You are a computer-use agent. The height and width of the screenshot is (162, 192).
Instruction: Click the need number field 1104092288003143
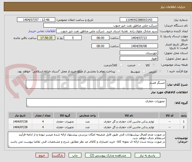coord(139,20)
